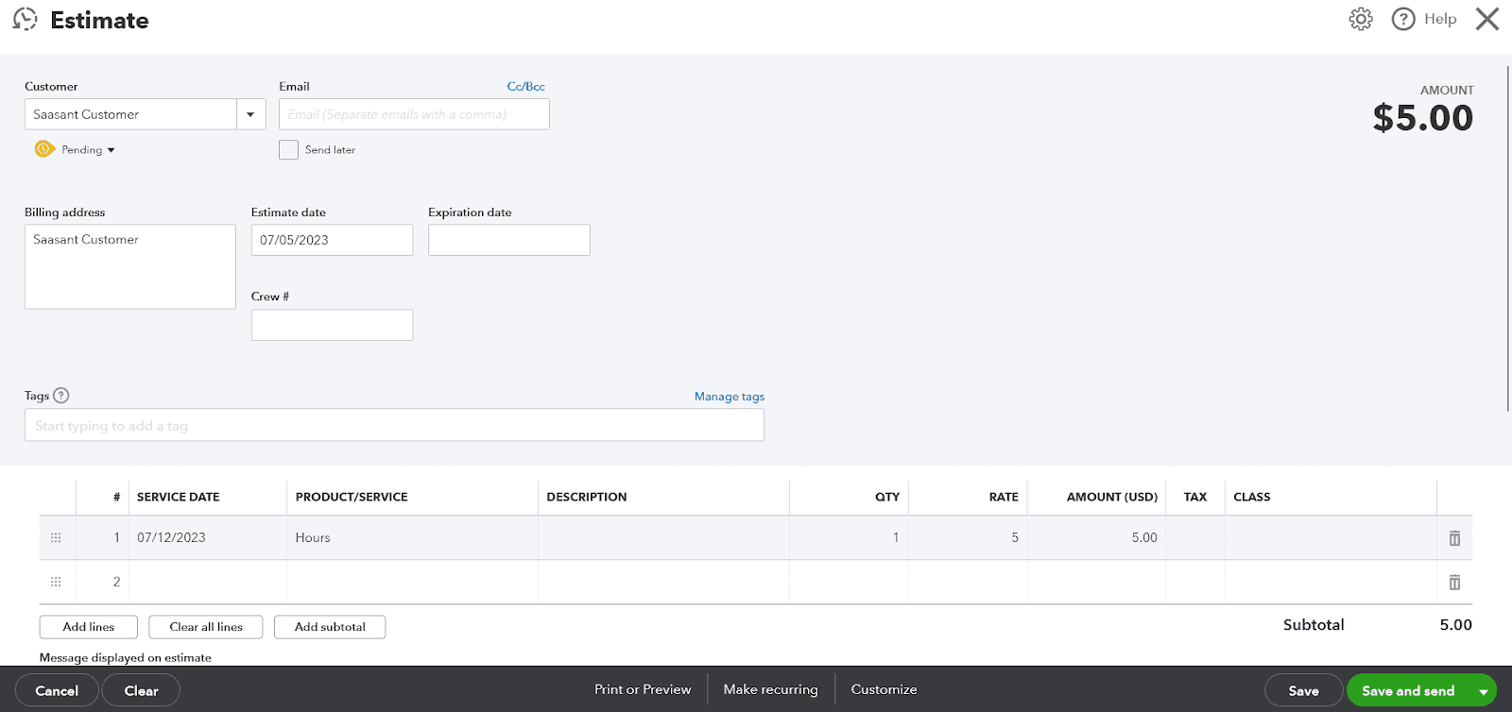
Task: Click the RATE cell showing 5
Action: (x=968, y=537)
